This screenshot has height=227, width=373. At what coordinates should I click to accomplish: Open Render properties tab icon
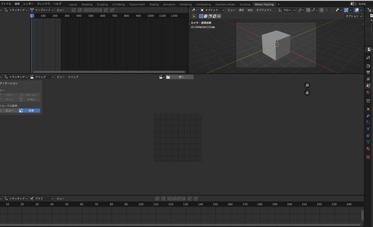point(368,66)
